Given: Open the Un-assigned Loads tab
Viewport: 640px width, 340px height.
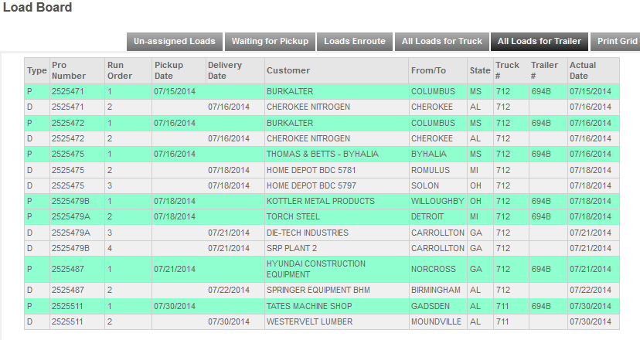Looking at the screenshot, I should (x=174, y=41).
